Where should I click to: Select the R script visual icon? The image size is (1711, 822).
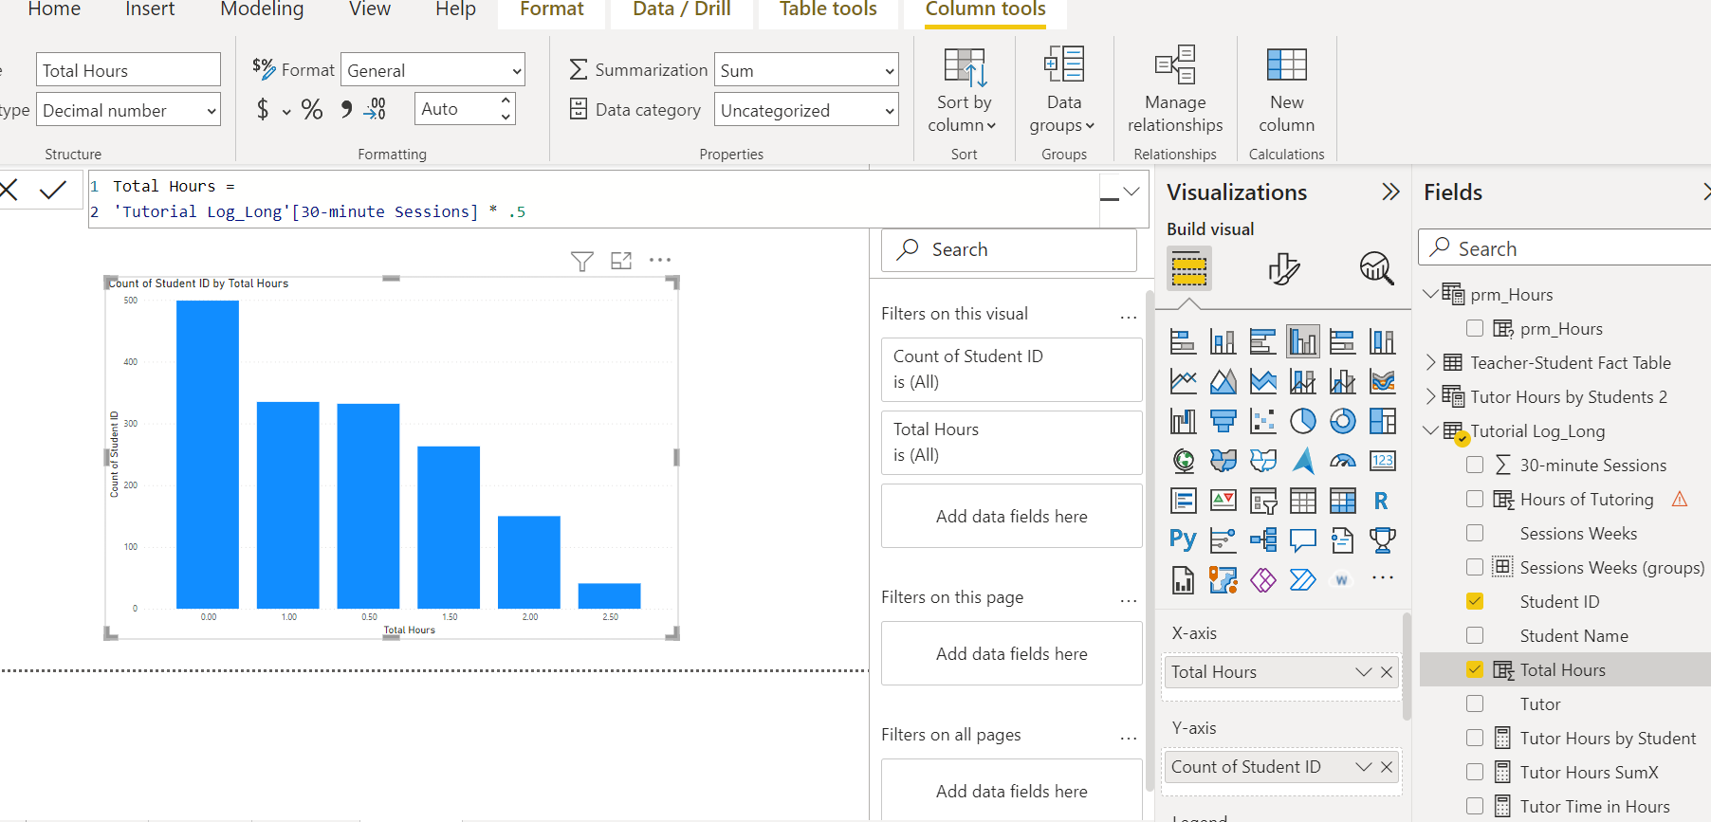(1382, 501)
